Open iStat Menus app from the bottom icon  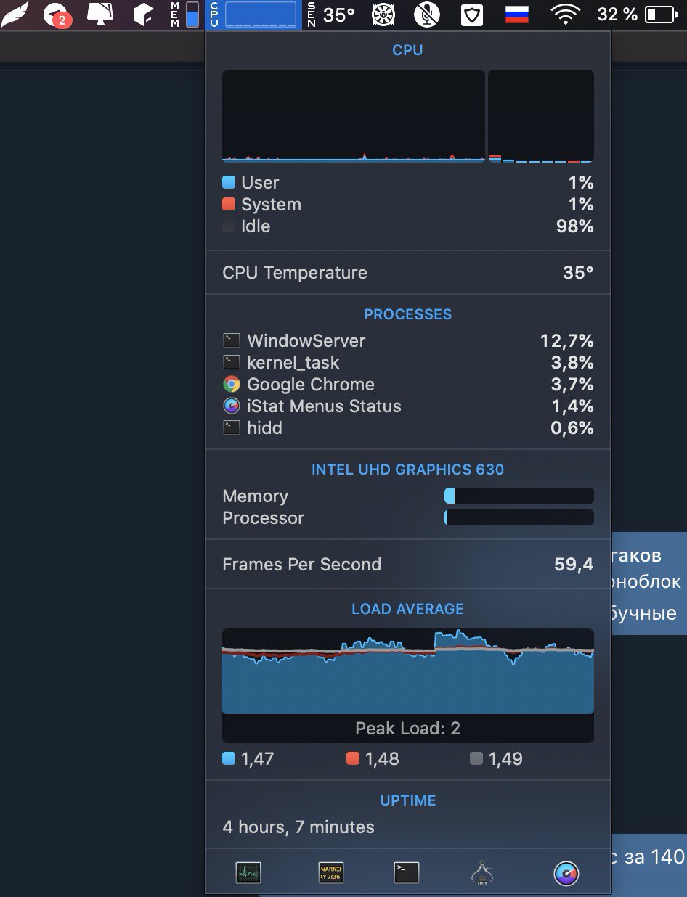pos(566,873)
